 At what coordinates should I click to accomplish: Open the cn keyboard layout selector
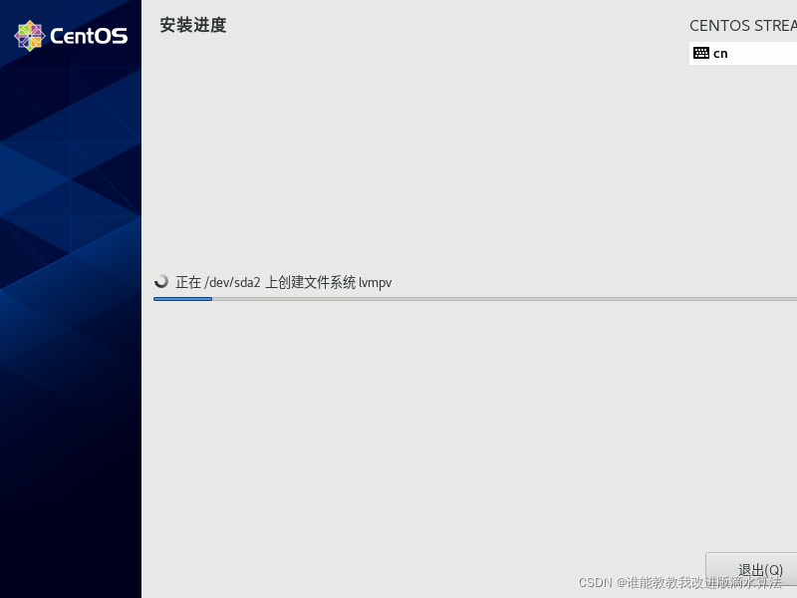point(742,54)
